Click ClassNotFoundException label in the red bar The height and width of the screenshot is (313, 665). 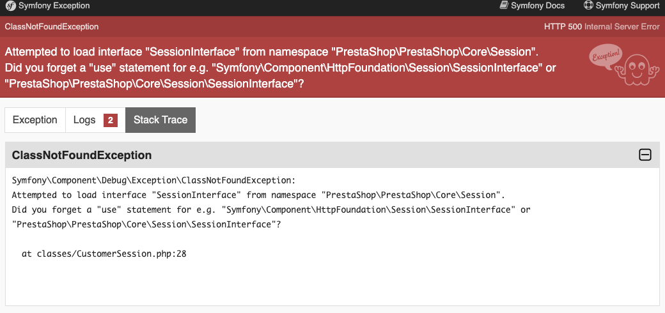pos(52,27)
